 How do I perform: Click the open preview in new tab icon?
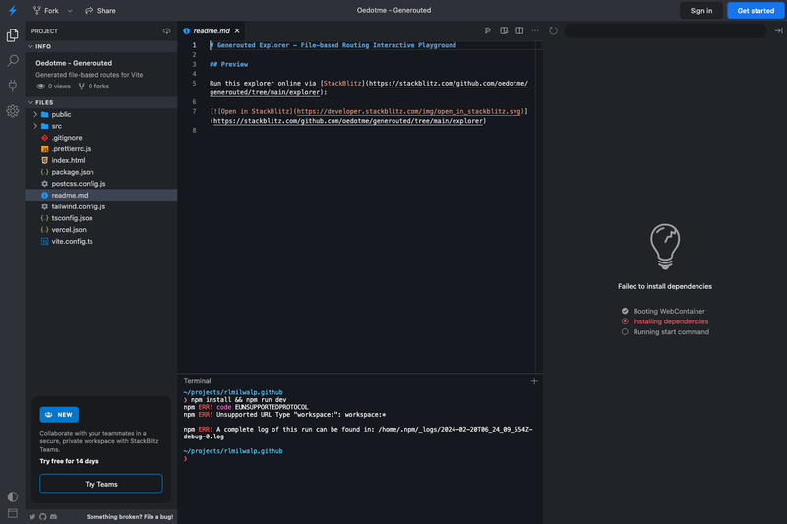pos(778,30)
